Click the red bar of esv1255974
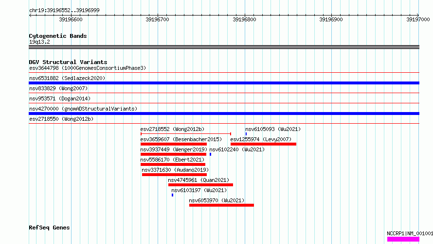 coord(263,144)
